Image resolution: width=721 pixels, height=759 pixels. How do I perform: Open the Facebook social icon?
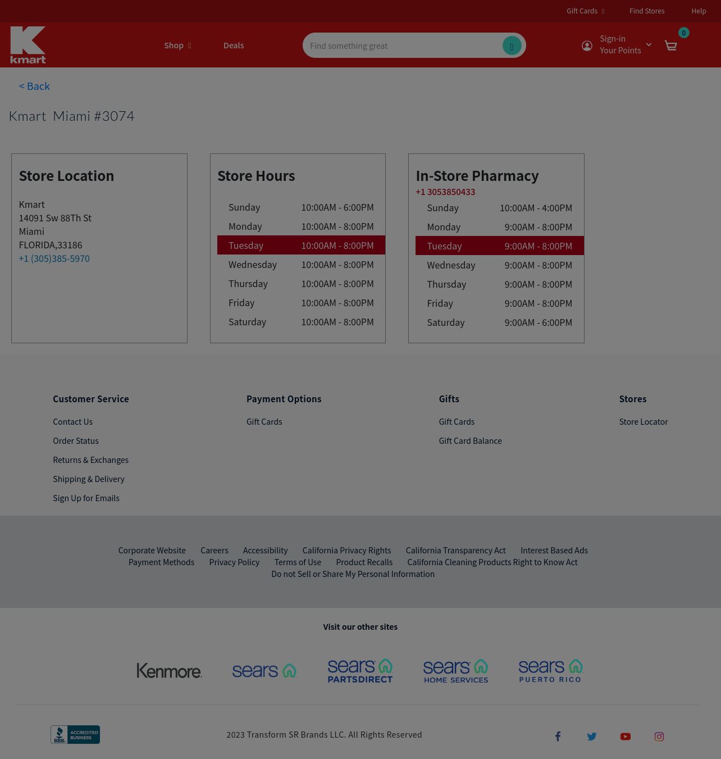[558, 737]
